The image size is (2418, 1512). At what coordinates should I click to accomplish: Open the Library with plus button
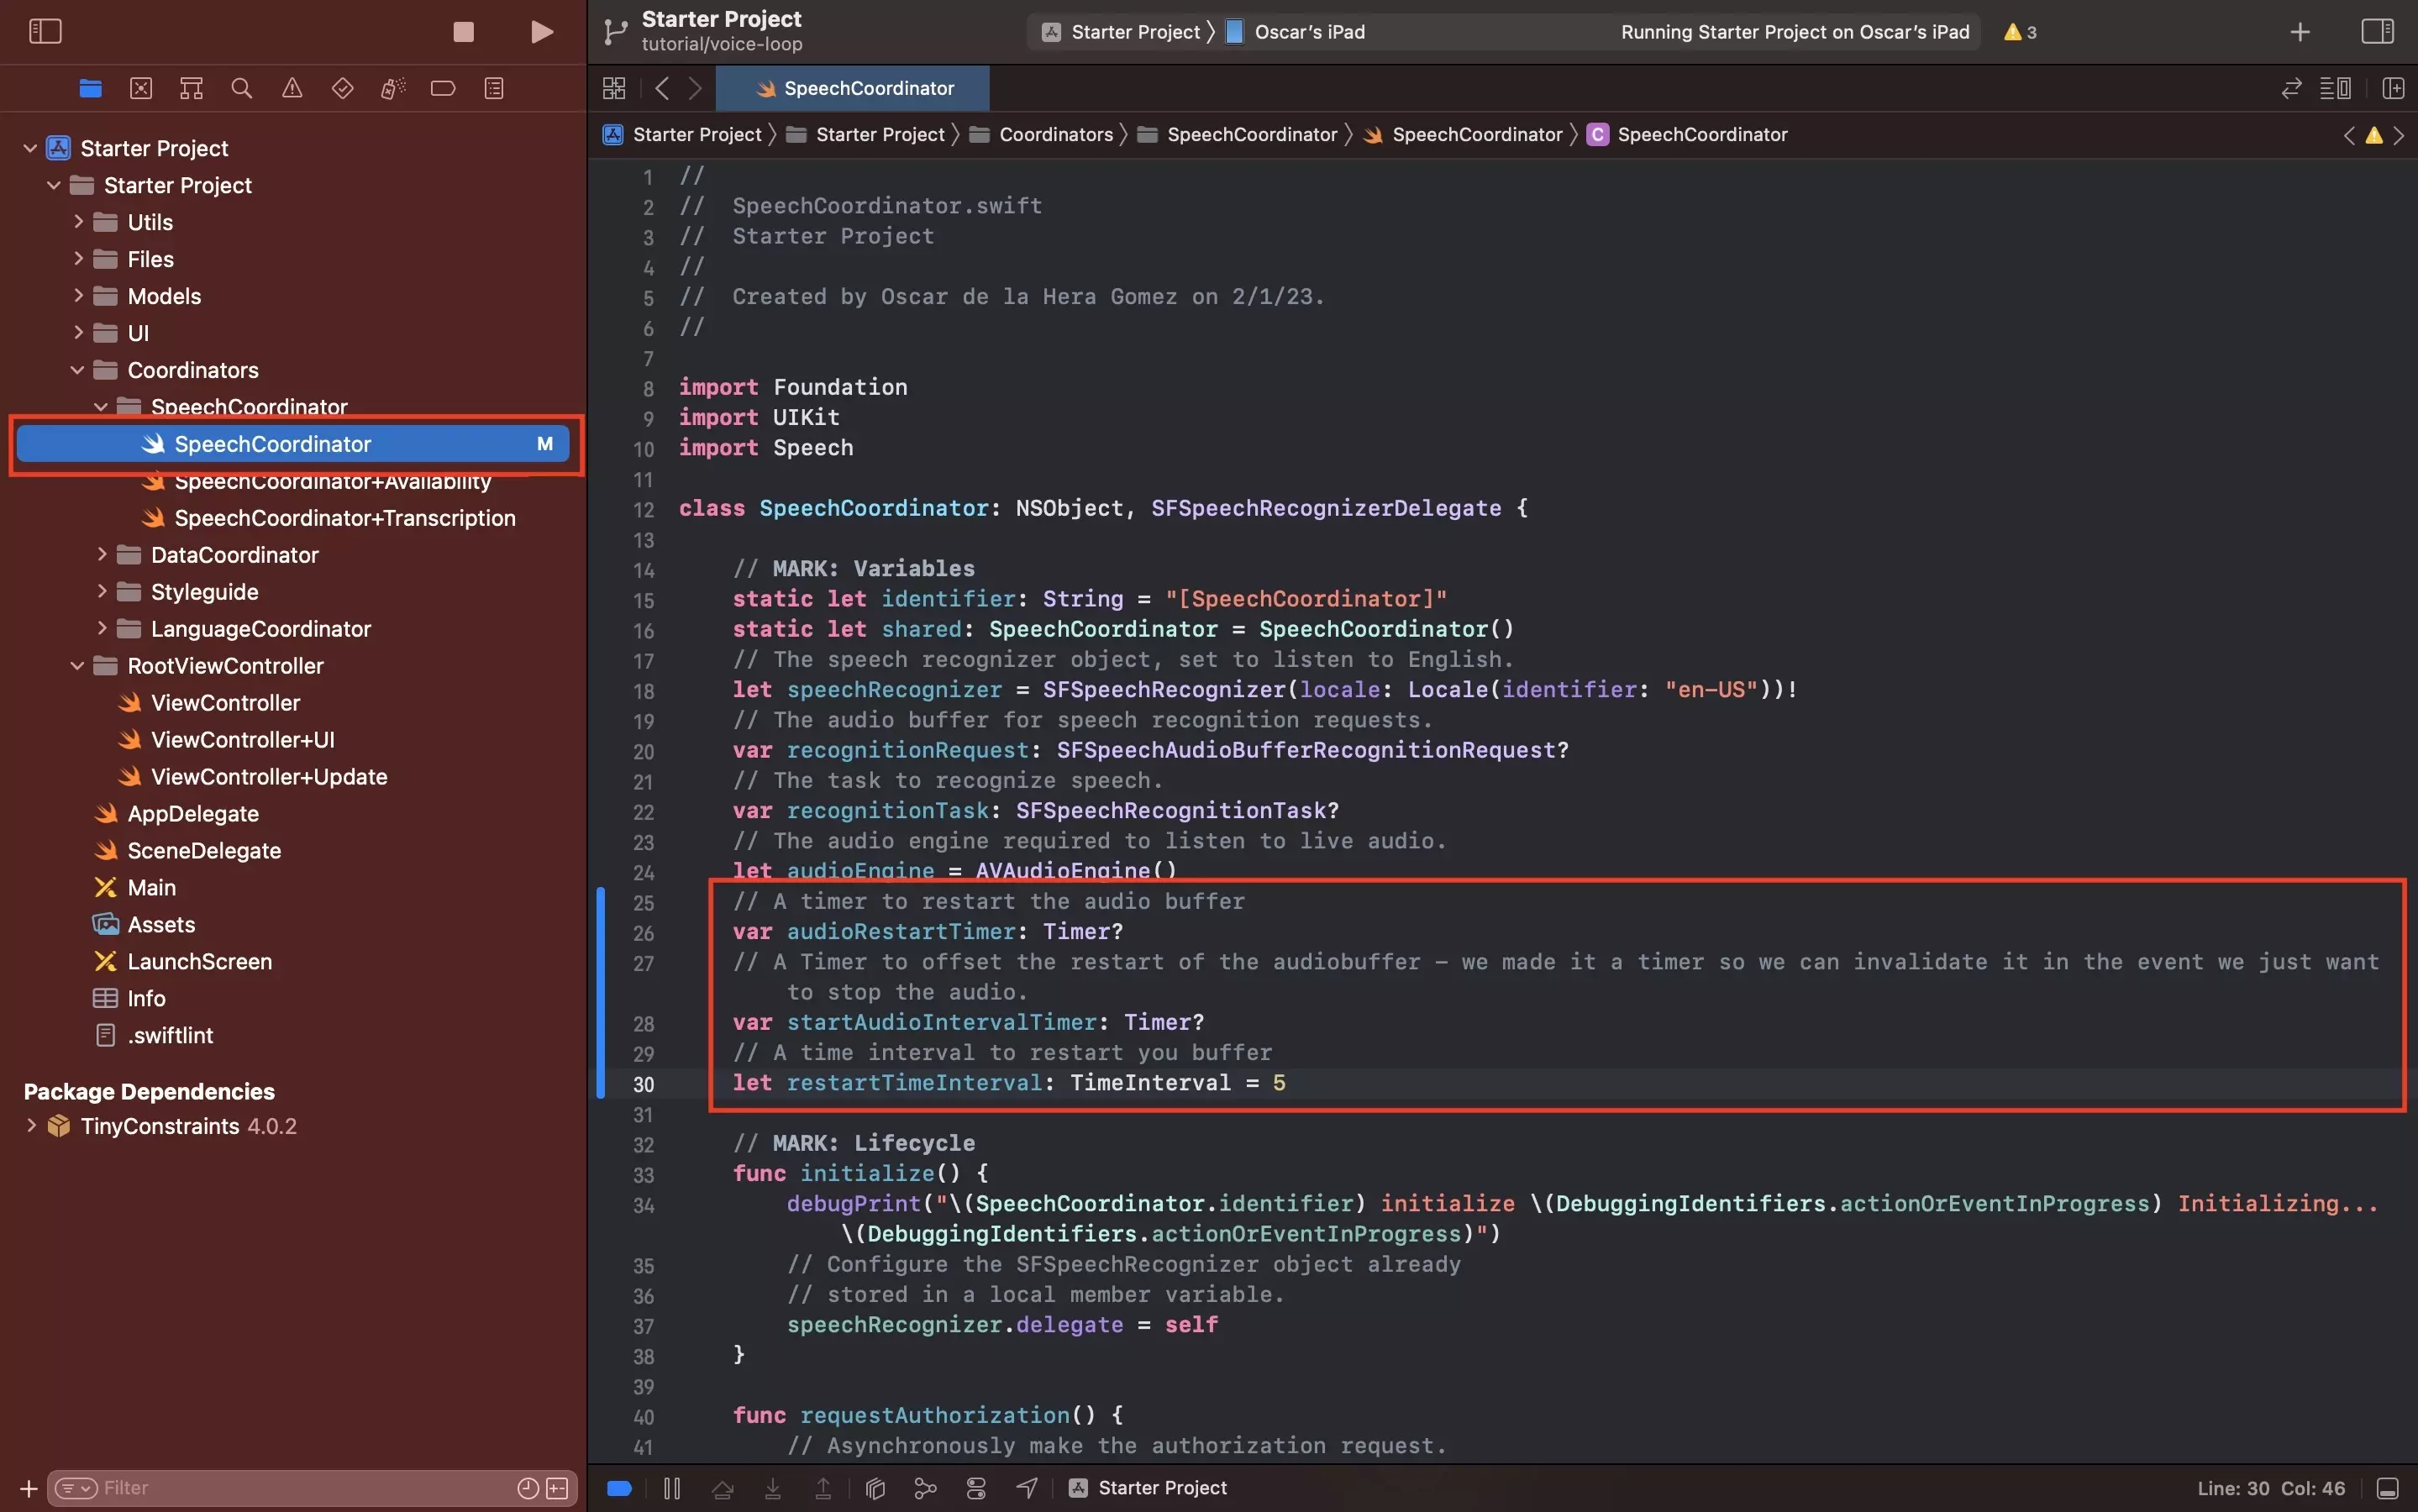click(x=2300, y=32)
